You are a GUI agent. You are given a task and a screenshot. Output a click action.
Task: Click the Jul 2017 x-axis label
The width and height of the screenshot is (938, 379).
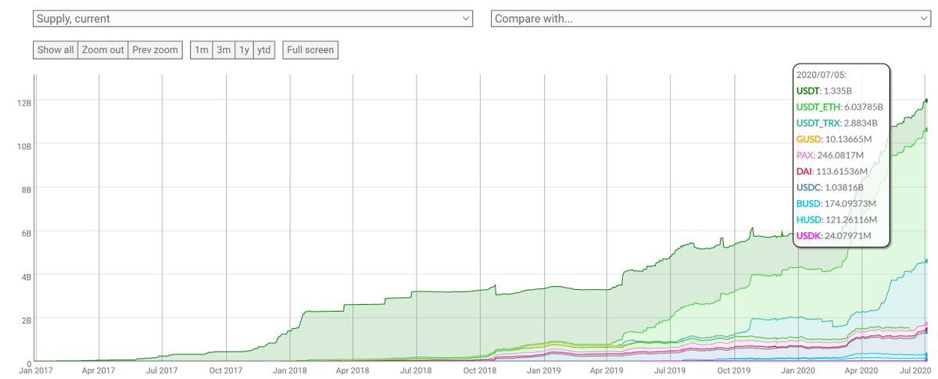tap(162, 370)
